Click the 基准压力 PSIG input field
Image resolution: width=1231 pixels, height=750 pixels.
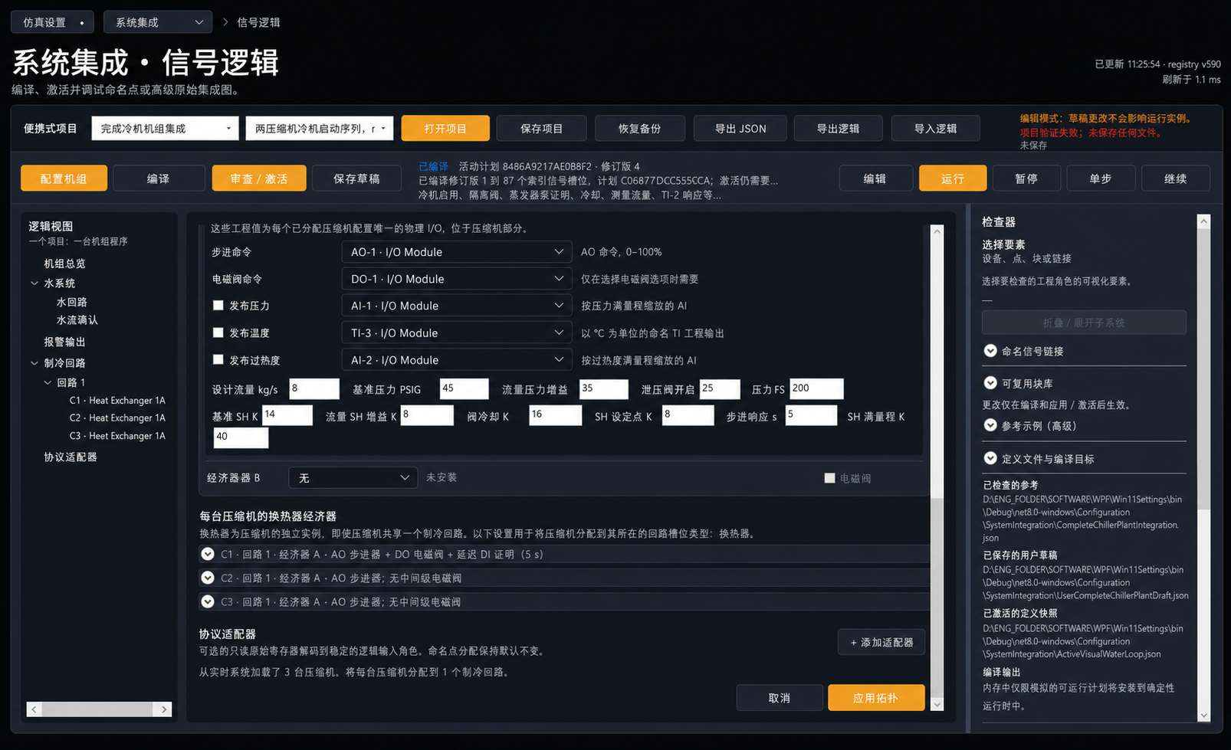(464, 388)
